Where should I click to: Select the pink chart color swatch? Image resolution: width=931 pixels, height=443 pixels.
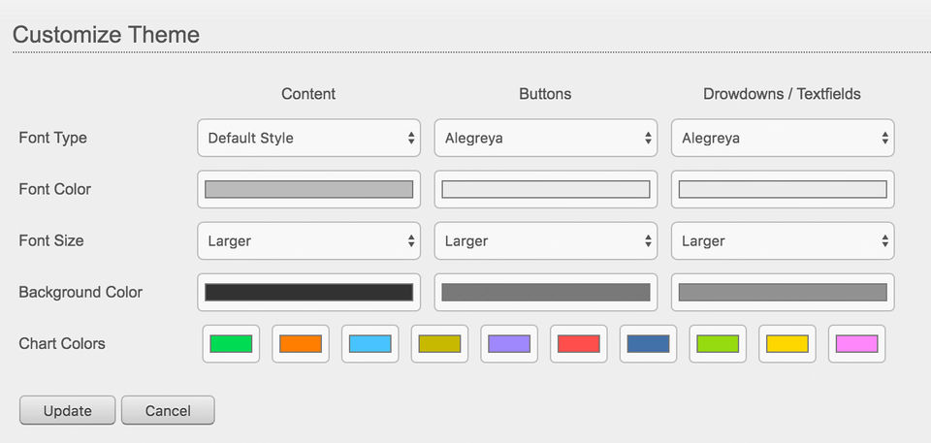[x=856, y=343]
